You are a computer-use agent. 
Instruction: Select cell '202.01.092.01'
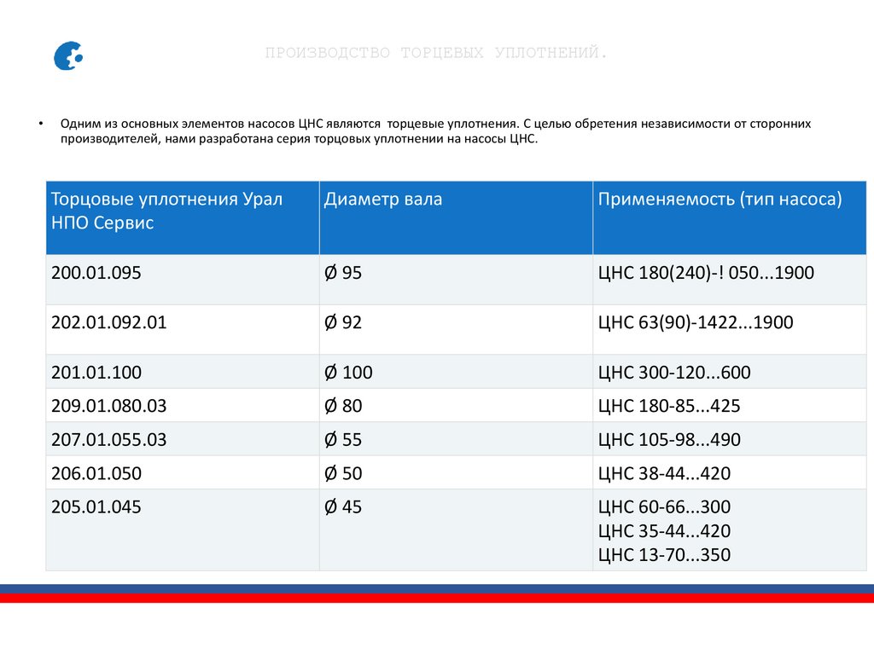[x=183, y=329]
